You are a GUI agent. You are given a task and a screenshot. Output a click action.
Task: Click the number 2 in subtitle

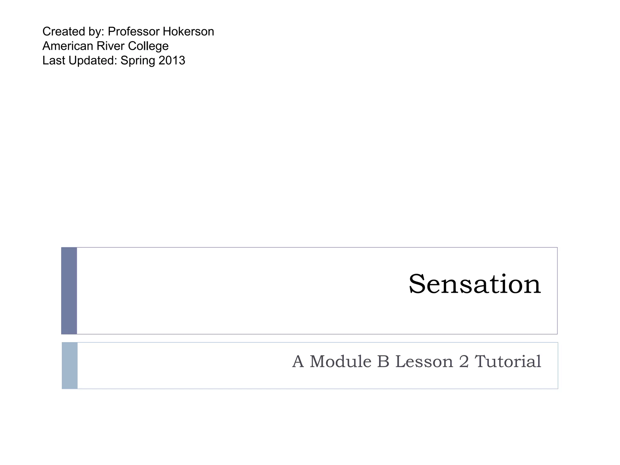point(464,361)
